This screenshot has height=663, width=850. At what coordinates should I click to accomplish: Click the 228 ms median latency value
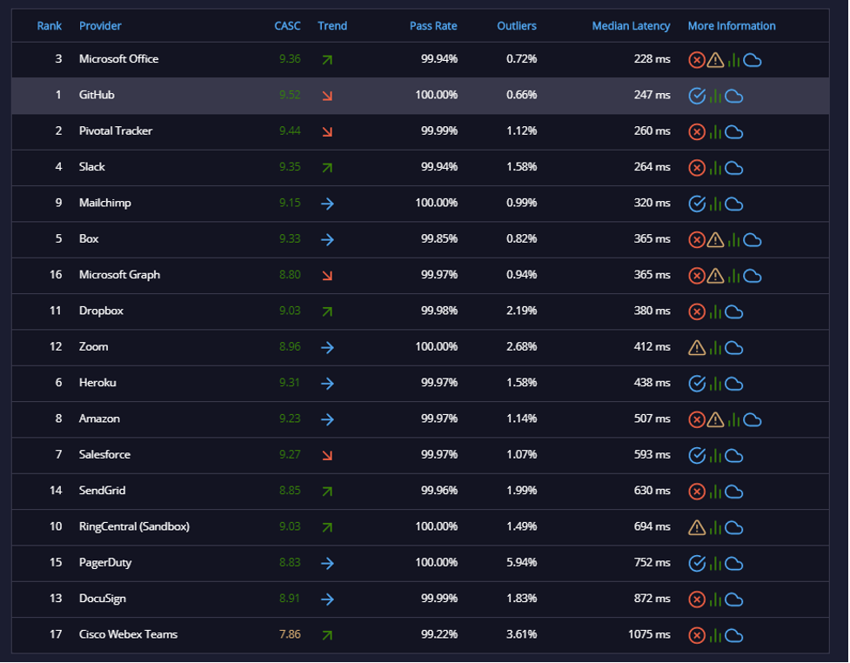pos(653,58)
